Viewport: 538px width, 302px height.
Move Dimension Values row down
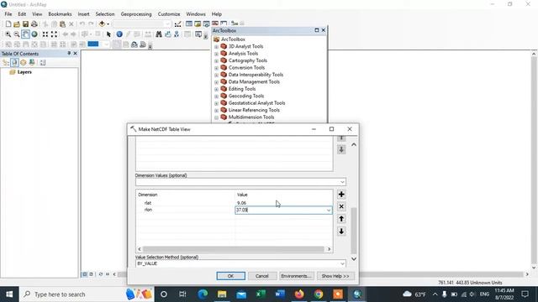341,232
